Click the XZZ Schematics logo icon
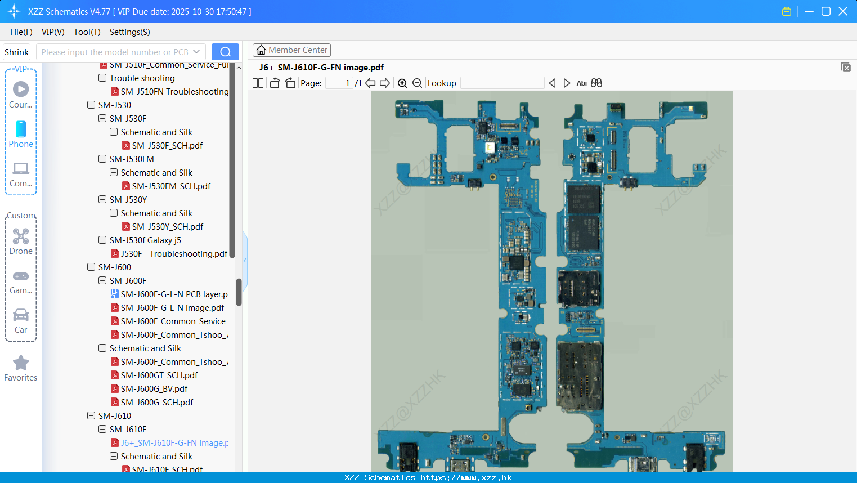The image size is (857, 483). [x=14, y=11]
